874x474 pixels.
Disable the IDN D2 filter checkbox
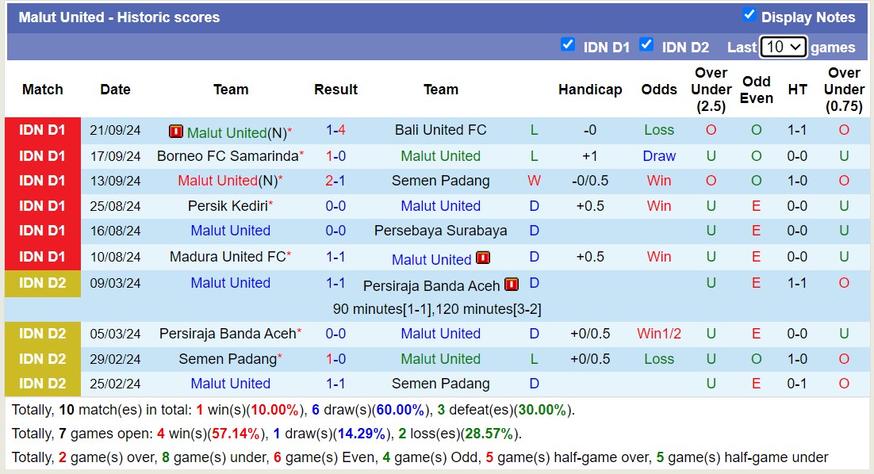pyautogui.click(x=646, y=45)
